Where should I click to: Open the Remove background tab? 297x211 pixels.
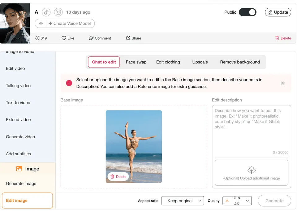240,62
